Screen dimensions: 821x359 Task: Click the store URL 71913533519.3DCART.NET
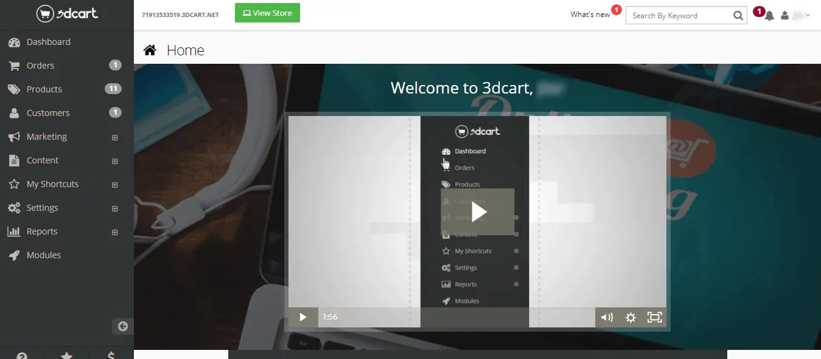click(180, 15)
